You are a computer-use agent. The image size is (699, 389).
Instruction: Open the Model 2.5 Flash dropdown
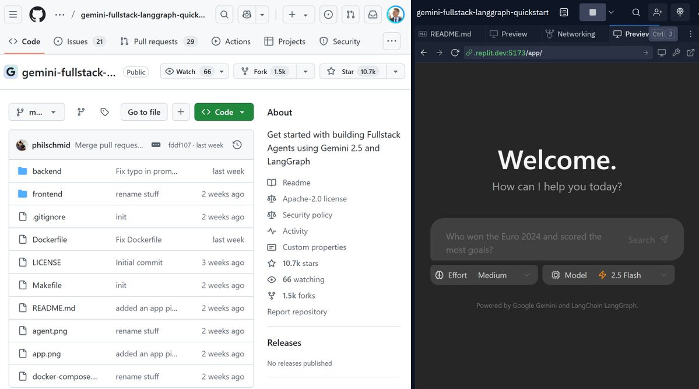click(609, 275)
